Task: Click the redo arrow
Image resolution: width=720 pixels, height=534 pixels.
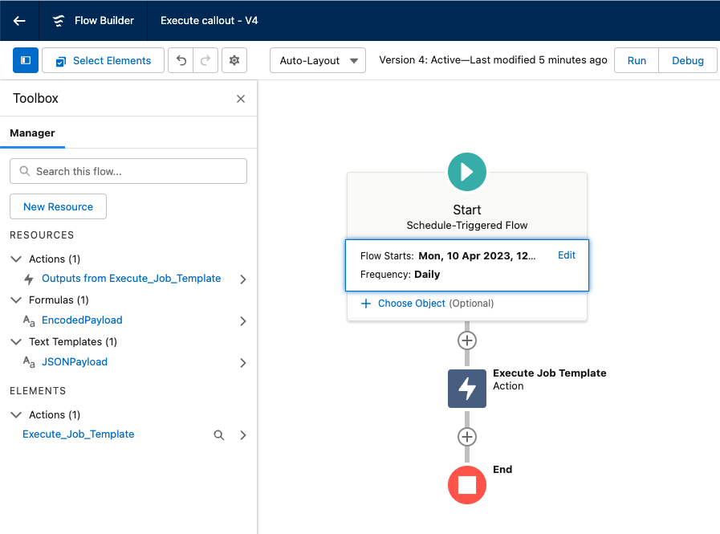Action: 205,60
